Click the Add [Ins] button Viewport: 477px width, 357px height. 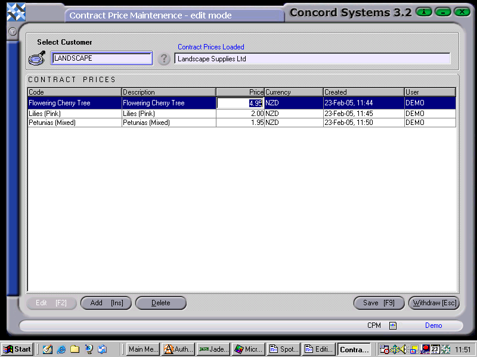[x=106, y=303]
